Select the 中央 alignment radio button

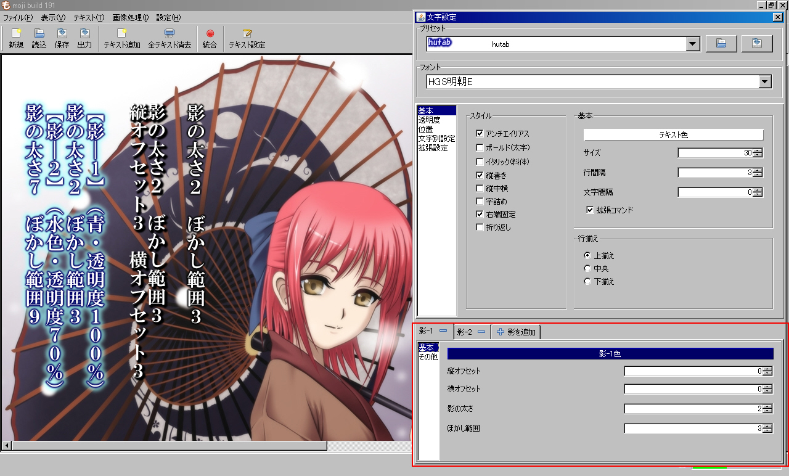click(x=587, y=268)
